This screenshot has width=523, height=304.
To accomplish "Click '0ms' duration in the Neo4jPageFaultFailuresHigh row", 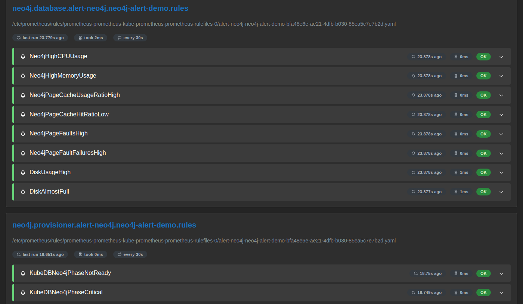I will [x=464, y=153].
